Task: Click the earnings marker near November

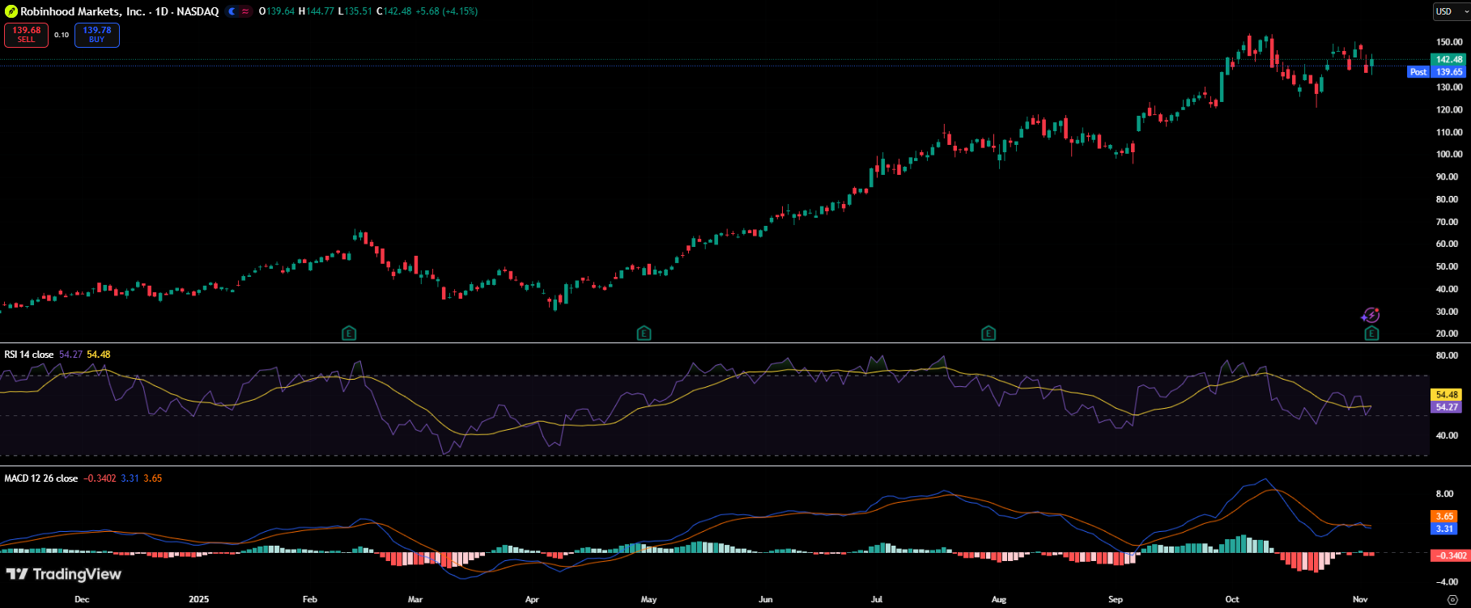Action: coord(1371,333)
